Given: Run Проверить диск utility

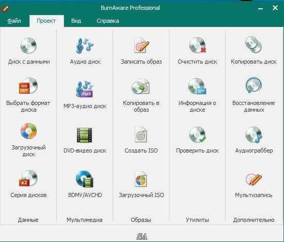Looking at the screenshot, I should tap(197, 140).
